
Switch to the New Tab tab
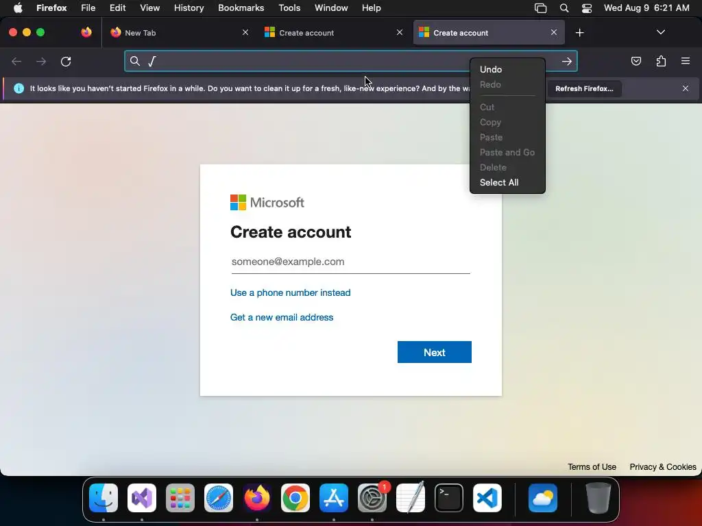coord(179,33)
